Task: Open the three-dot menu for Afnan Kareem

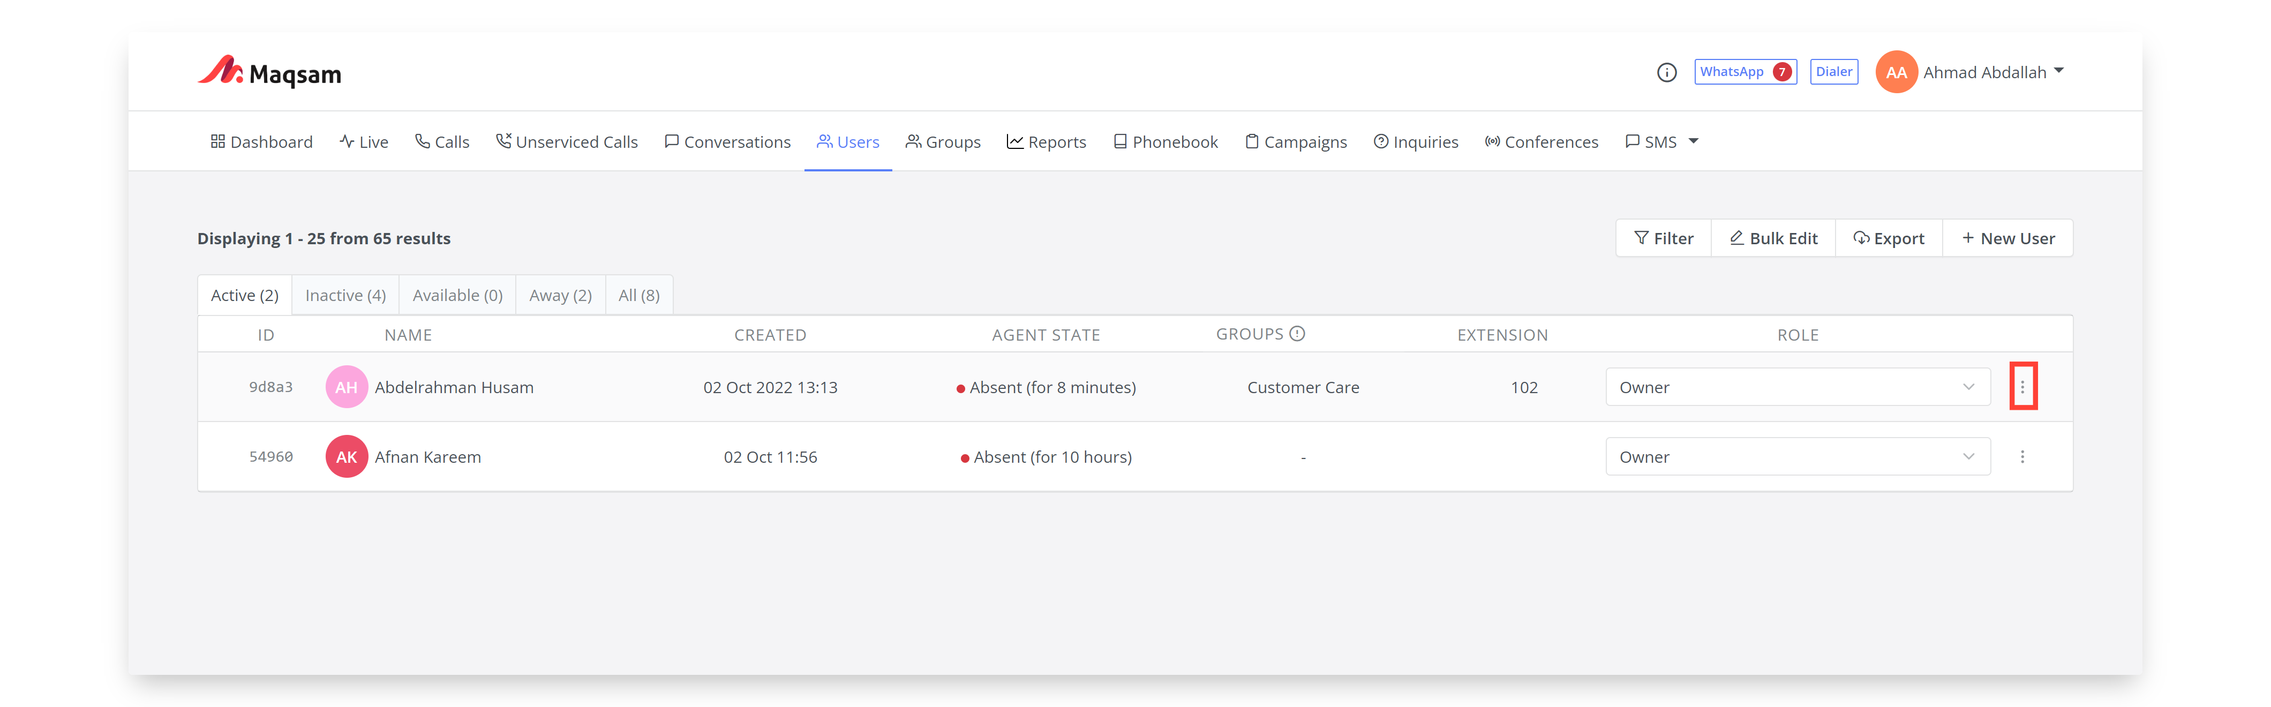Action: [x=2022, y=457]
